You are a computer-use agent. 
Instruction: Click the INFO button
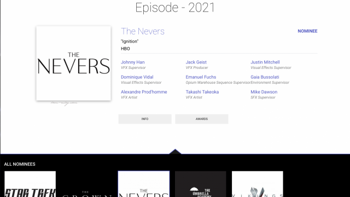pyautogui.click(x=145, y=119)
